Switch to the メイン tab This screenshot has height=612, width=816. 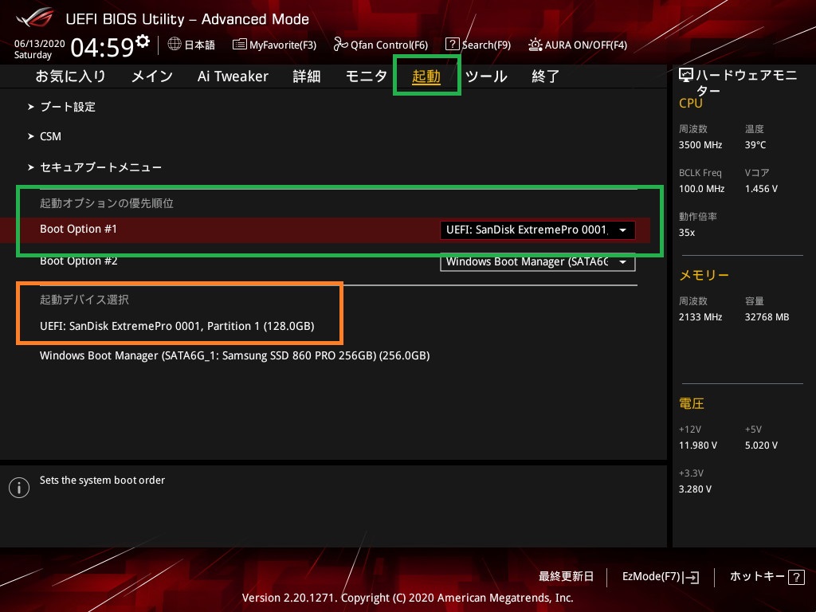point(152,76)
